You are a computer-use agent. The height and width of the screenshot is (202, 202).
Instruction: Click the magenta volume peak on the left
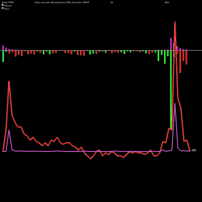pos(9,130)
